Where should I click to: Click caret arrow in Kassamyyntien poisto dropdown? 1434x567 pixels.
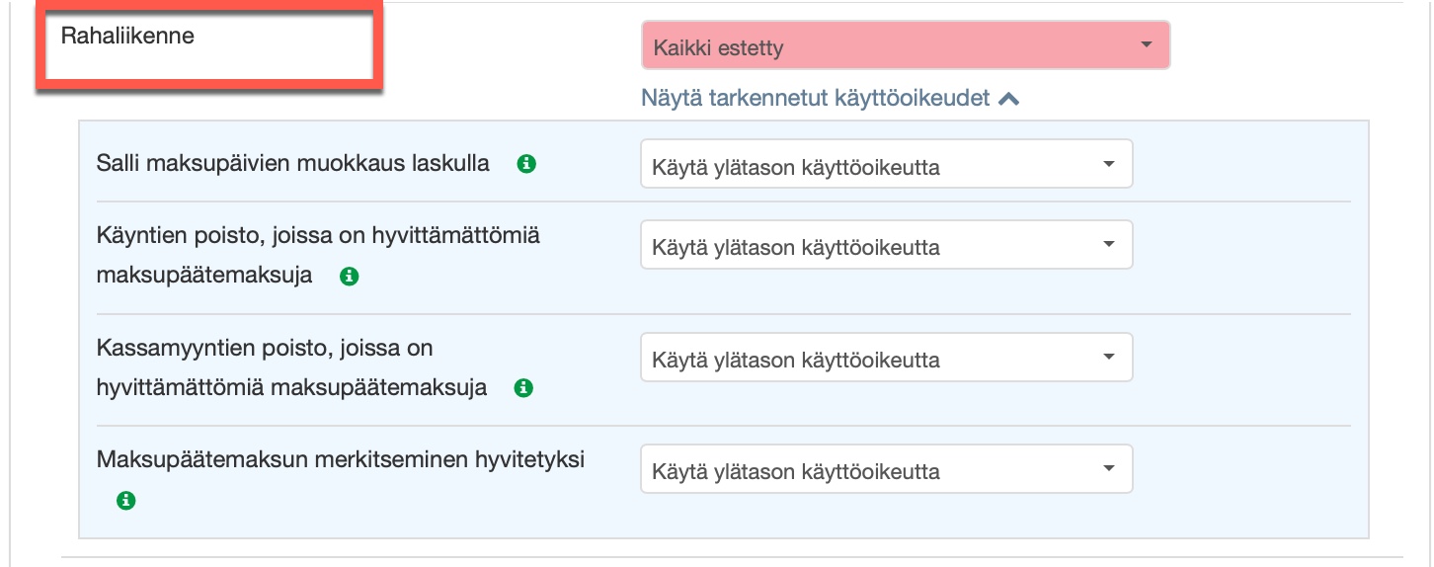coord(1109,357)
